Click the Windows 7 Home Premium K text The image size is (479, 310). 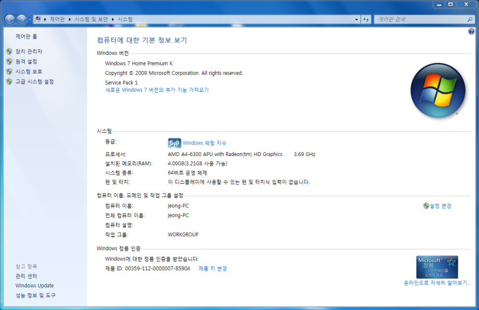(x=139, y=63)
